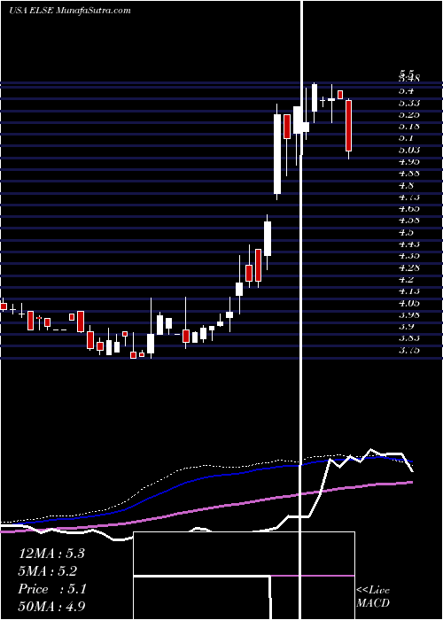The image size is (443, 620).
Task: Click the 4.8 price axis label
Action: 406,185
